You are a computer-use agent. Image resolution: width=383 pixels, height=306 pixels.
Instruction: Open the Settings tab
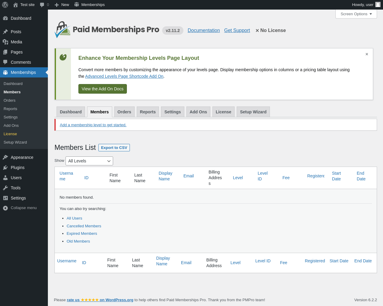click(173, 112)
